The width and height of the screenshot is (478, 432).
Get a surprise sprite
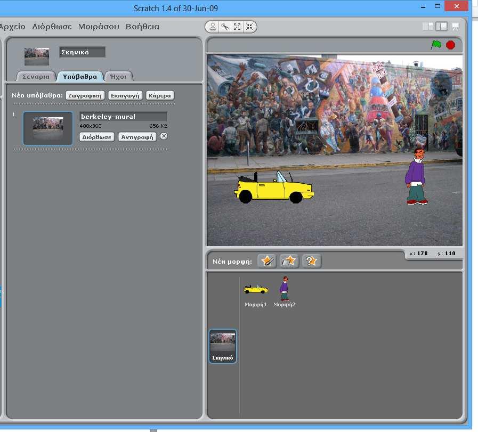(x=312, y=261)
